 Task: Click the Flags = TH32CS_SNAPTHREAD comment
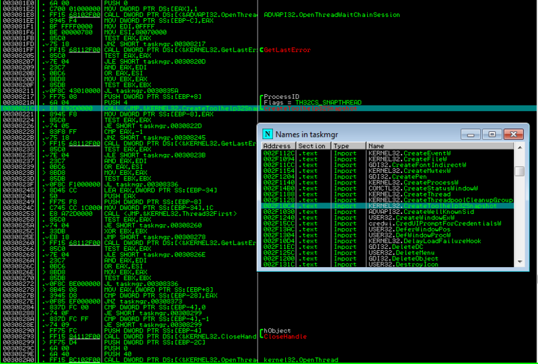[313, 102]
